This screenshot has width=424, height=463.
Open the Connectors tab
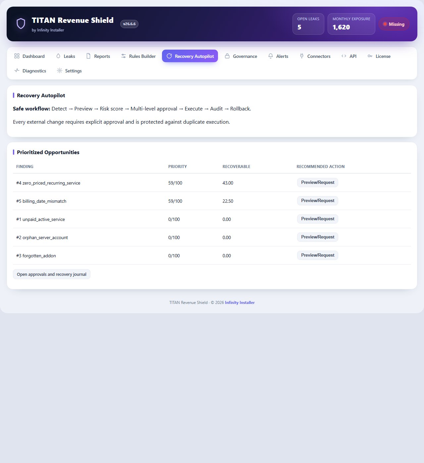(x=315, y=56)
